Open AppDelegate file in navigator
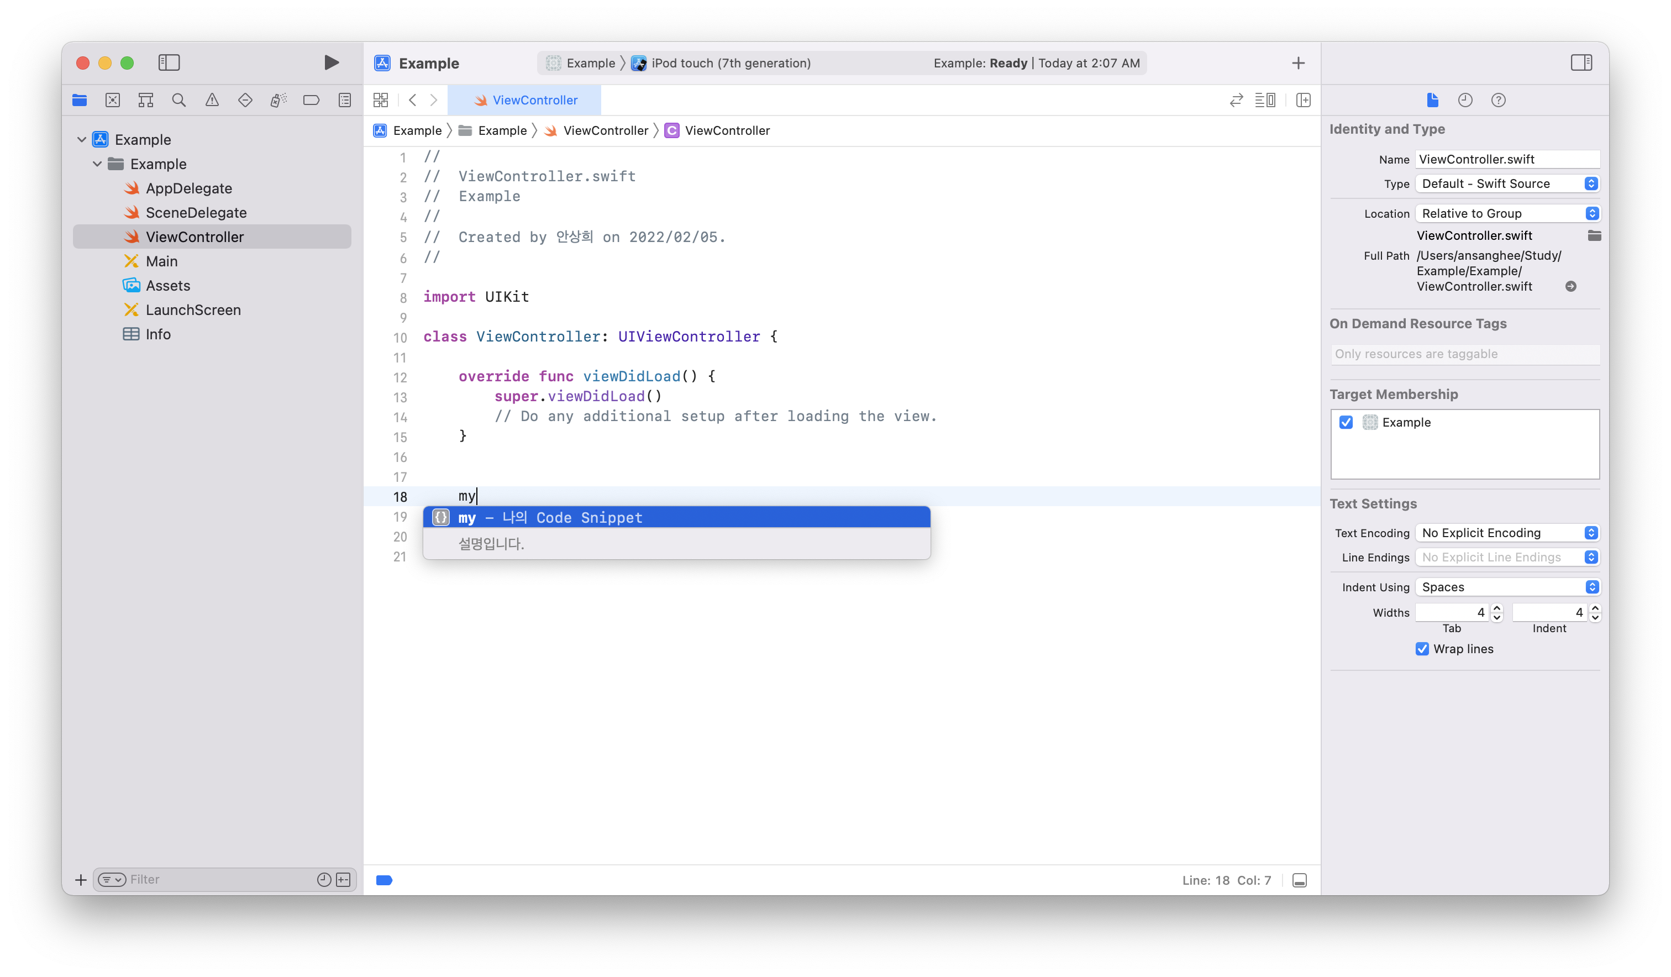Viewport: 1671px width, 977px height. [188, 188]
